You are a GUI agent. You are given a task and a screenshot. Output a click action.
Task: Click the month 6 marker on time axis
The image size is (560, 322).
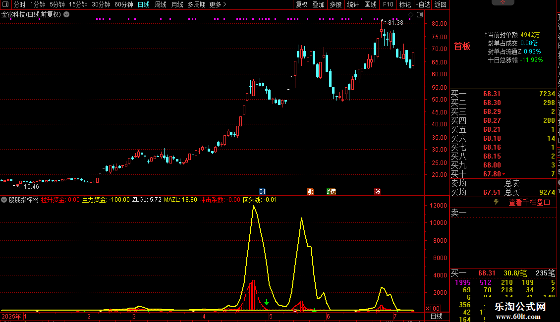(x=328, y=316)
